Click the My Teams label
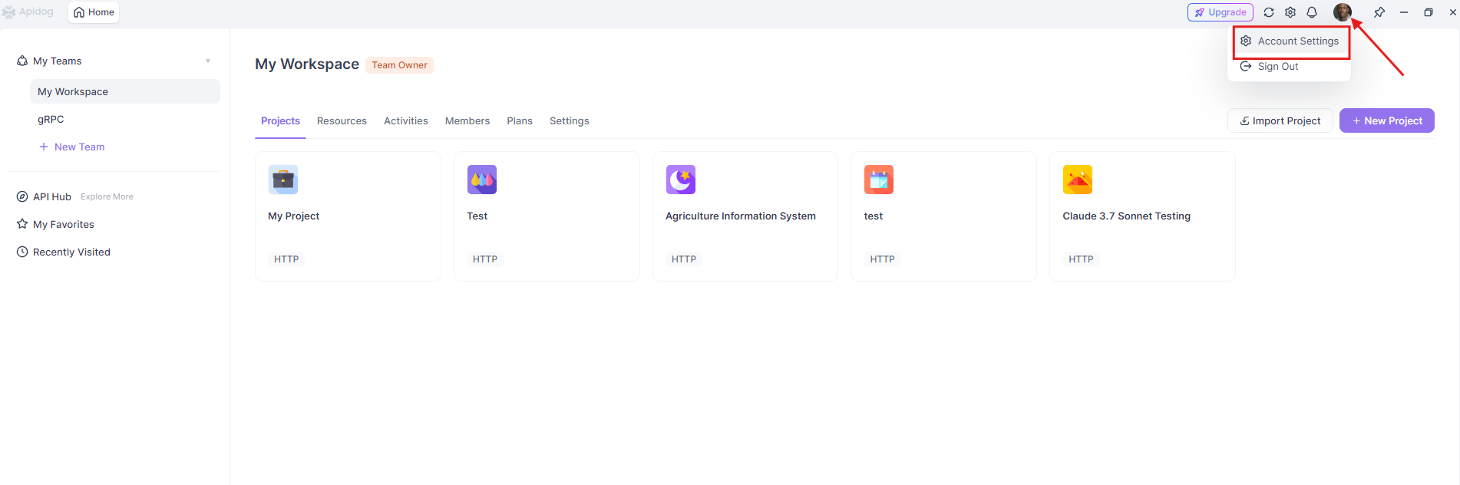 [x=58, y=61]
